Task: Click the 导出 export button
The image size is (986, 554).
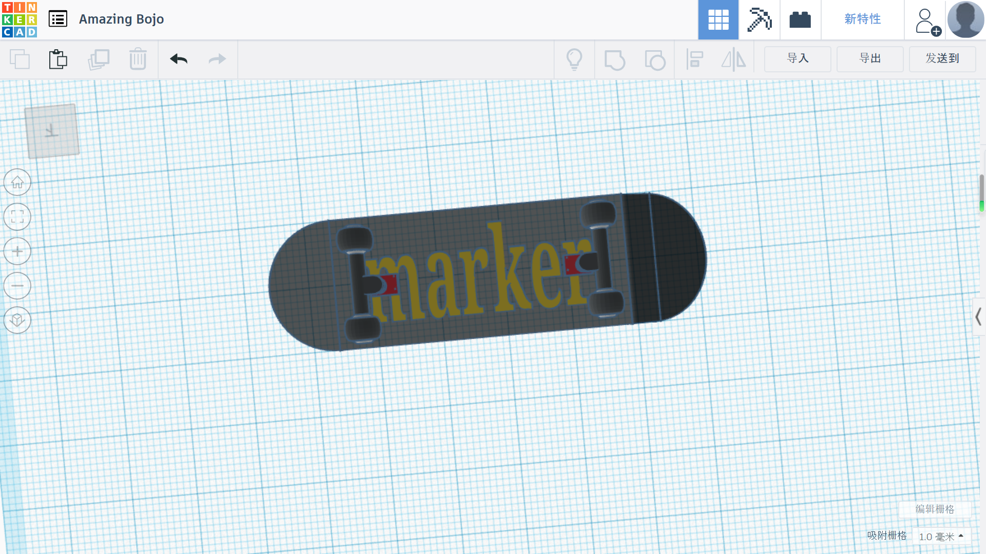Action: point(870,59)
